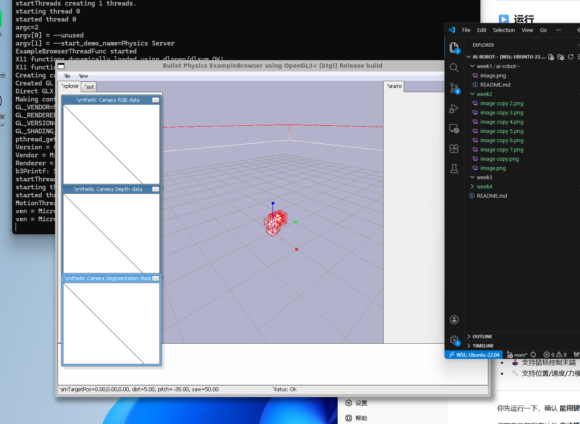Open the Manage gear in VS Code

(x=454, y=340)
